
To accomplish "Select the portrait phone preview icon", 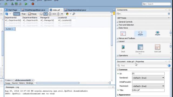I will tap(58, 14).
